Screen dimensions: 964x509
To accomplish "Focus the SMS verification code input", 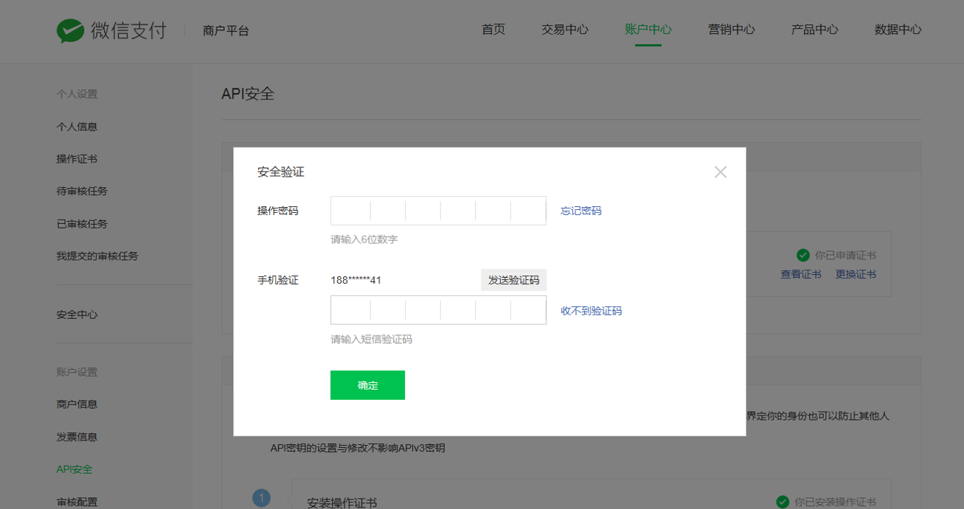I will (x=438, y=310).
